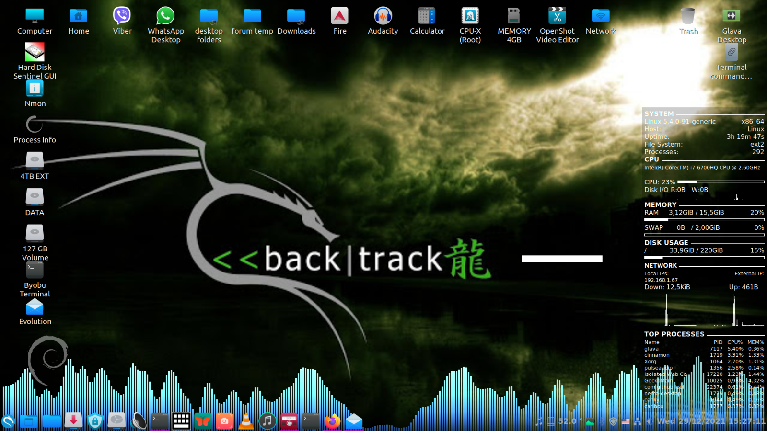Open the Home folder icon
The width and height of the screenshot is (767, 431).
click(x=79, y=22)
